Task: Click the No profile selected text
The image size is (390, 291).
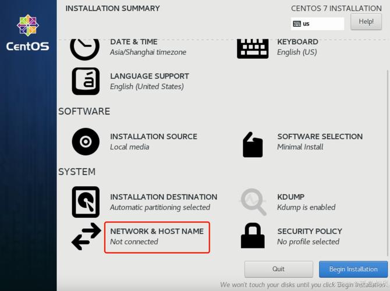Action: pos(308,242)
